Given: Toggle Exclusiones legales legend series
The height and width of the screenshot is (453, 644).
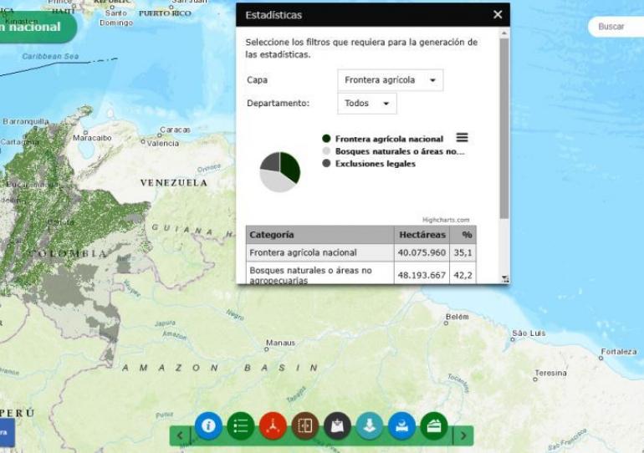Looking at the screenshot, I should coord(369,163).
